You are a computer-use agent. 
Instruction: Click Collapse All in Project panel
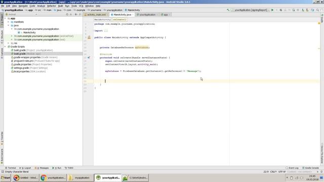(71, 15)
